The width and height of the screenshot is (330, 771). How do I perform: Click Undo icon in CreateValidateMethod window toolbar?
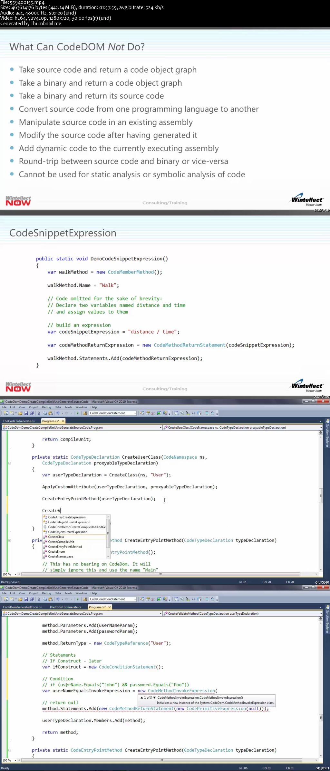click(58, 599)
